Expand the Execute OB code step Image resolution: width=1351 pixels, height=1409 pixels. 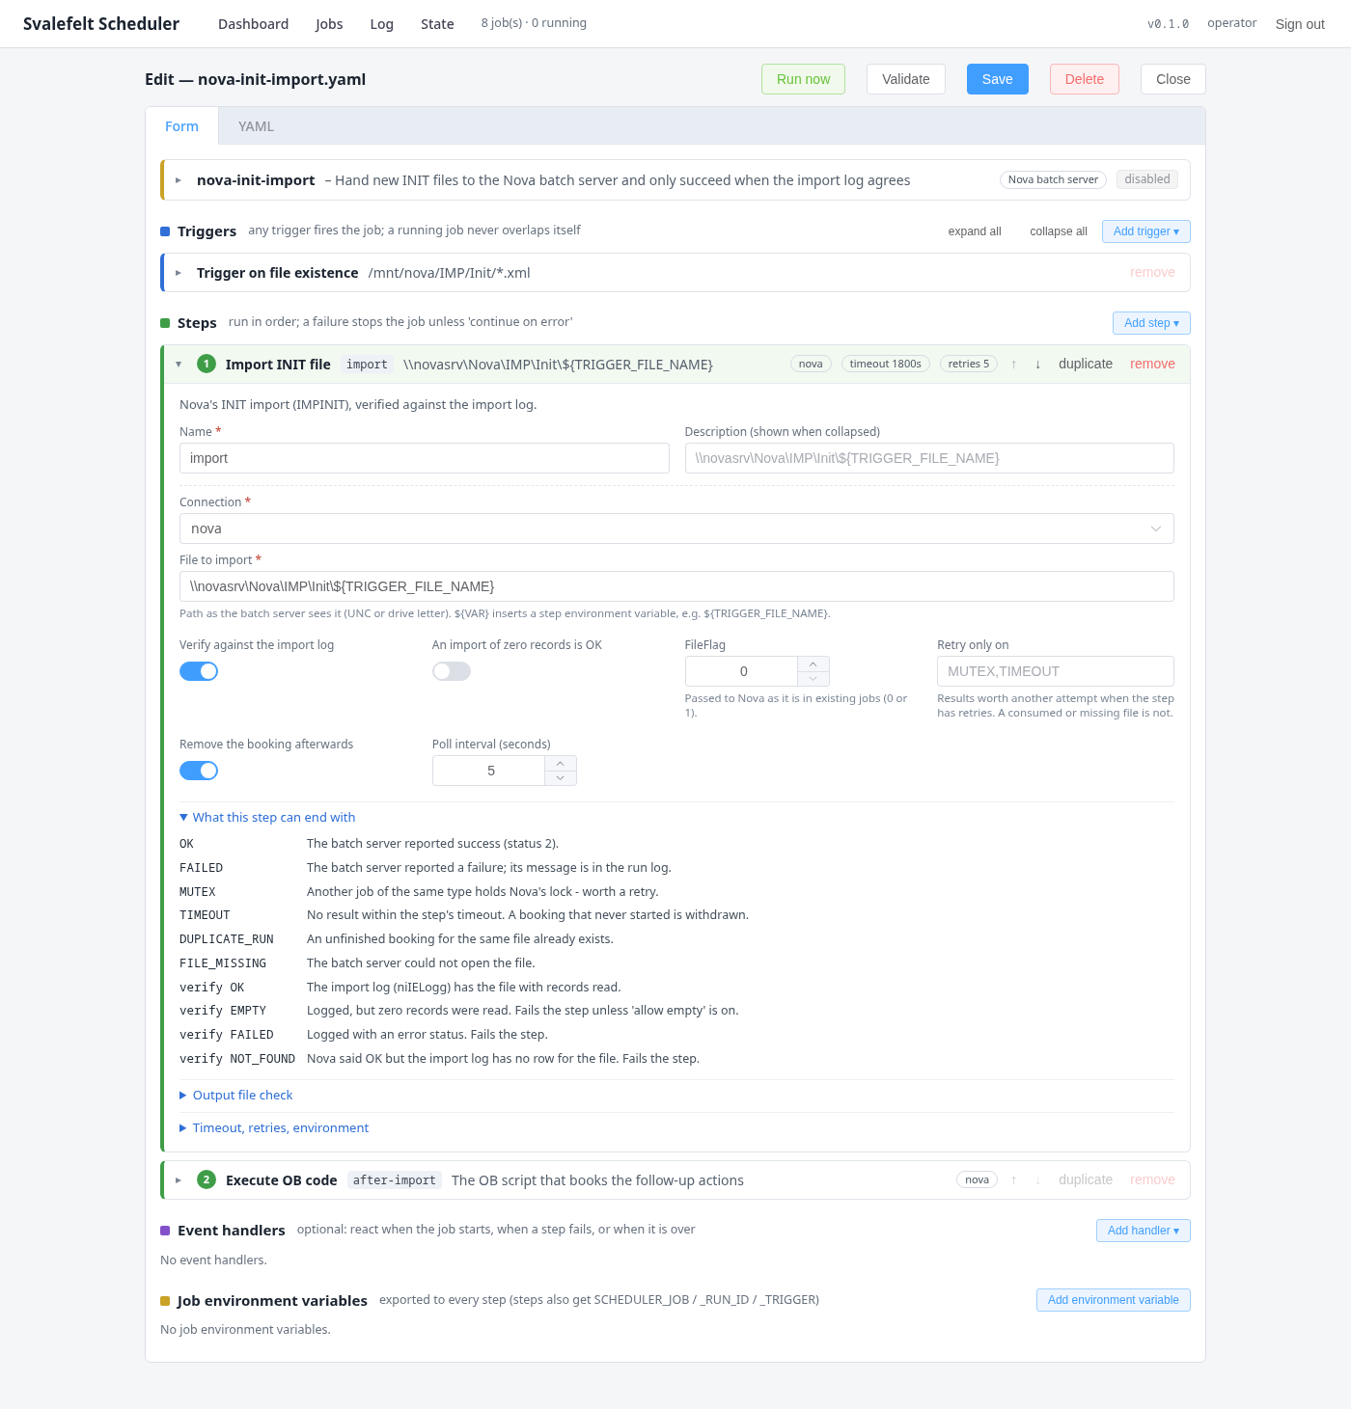[x=179, y=1180]
